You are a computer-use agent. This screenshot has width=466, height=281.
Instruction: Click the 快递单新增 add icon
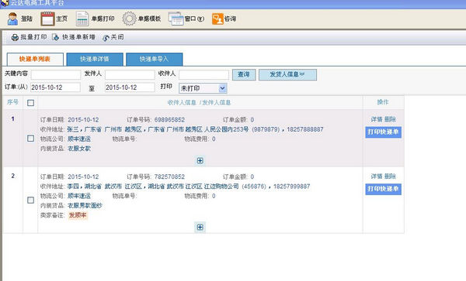point(56,37)
